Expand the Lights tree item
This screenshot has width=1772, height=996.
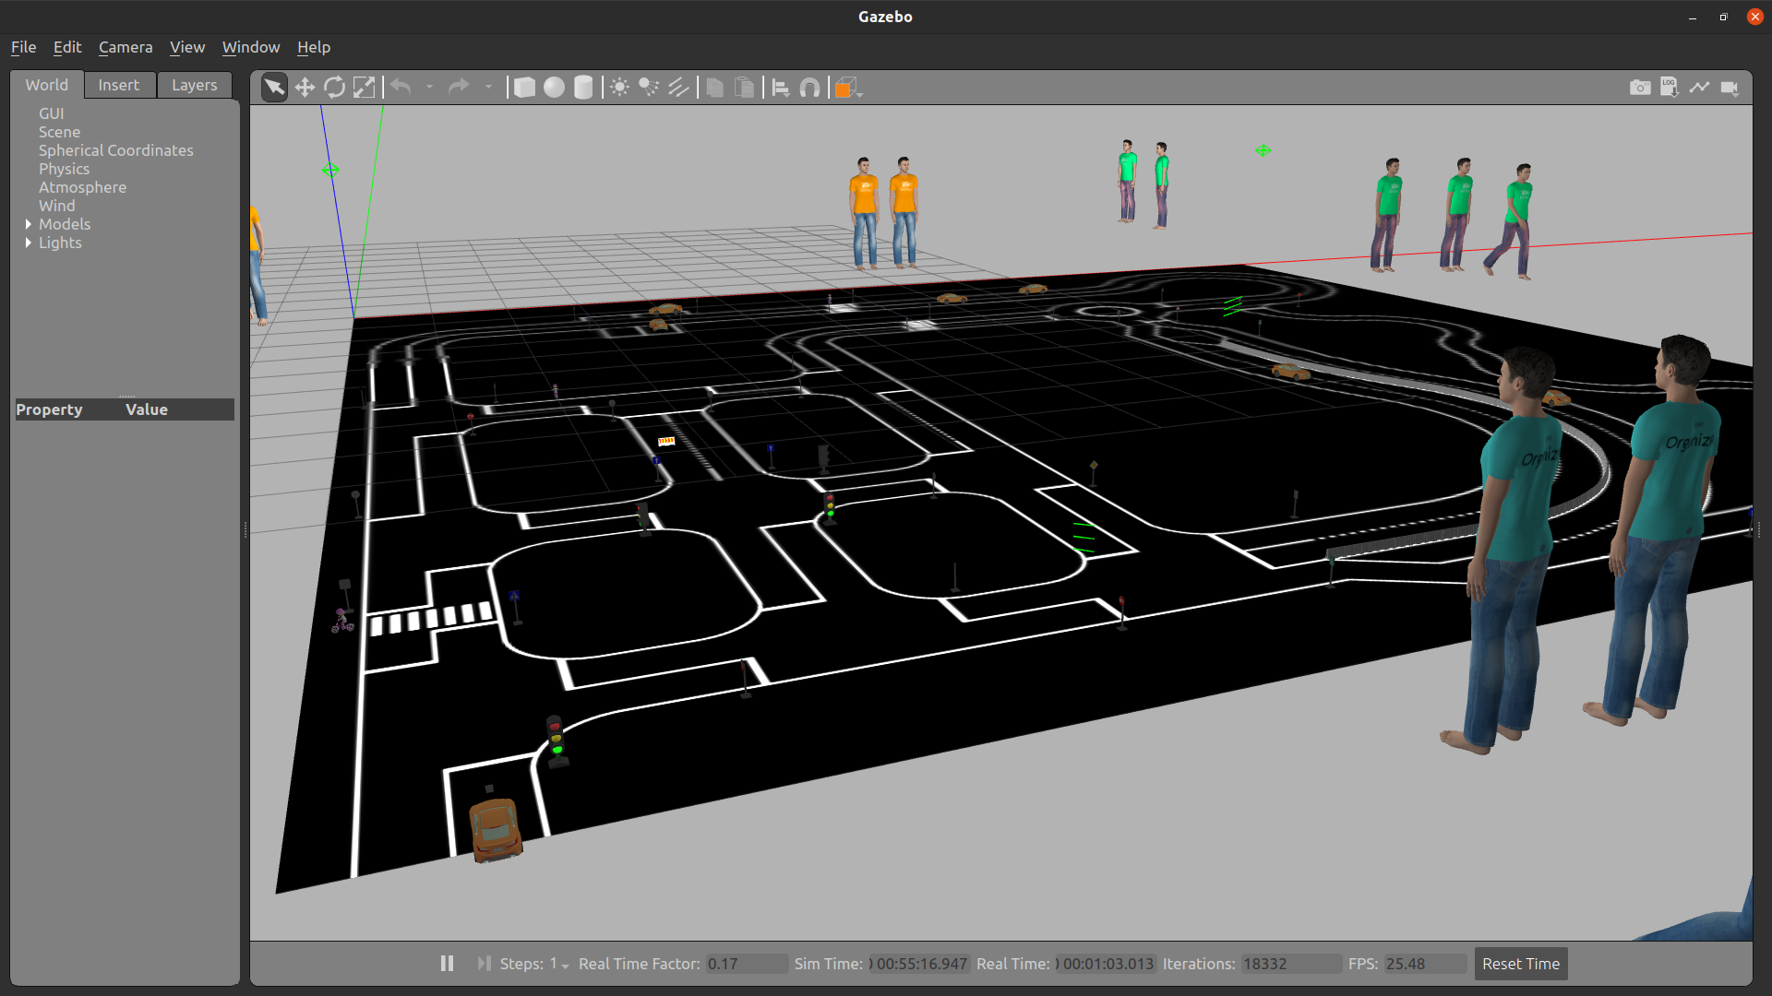(x=27, y=242)
